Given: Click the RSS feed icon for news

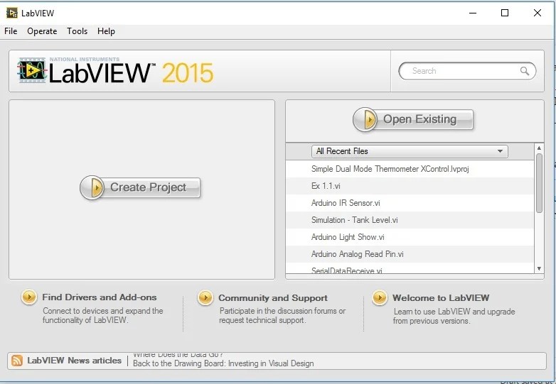Looking at the screenshot, I should pyautogui.click(x=17, y=361).
